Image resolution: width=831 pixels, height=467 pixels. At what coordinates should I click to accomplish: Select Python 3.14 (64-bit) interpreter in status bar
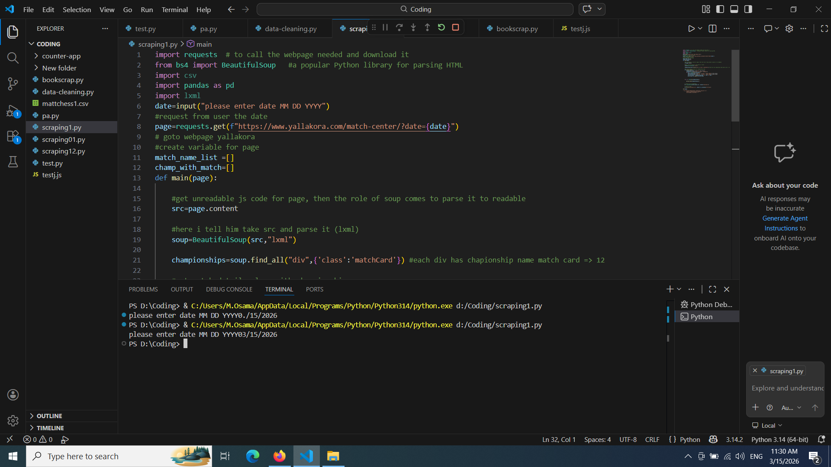779,439
